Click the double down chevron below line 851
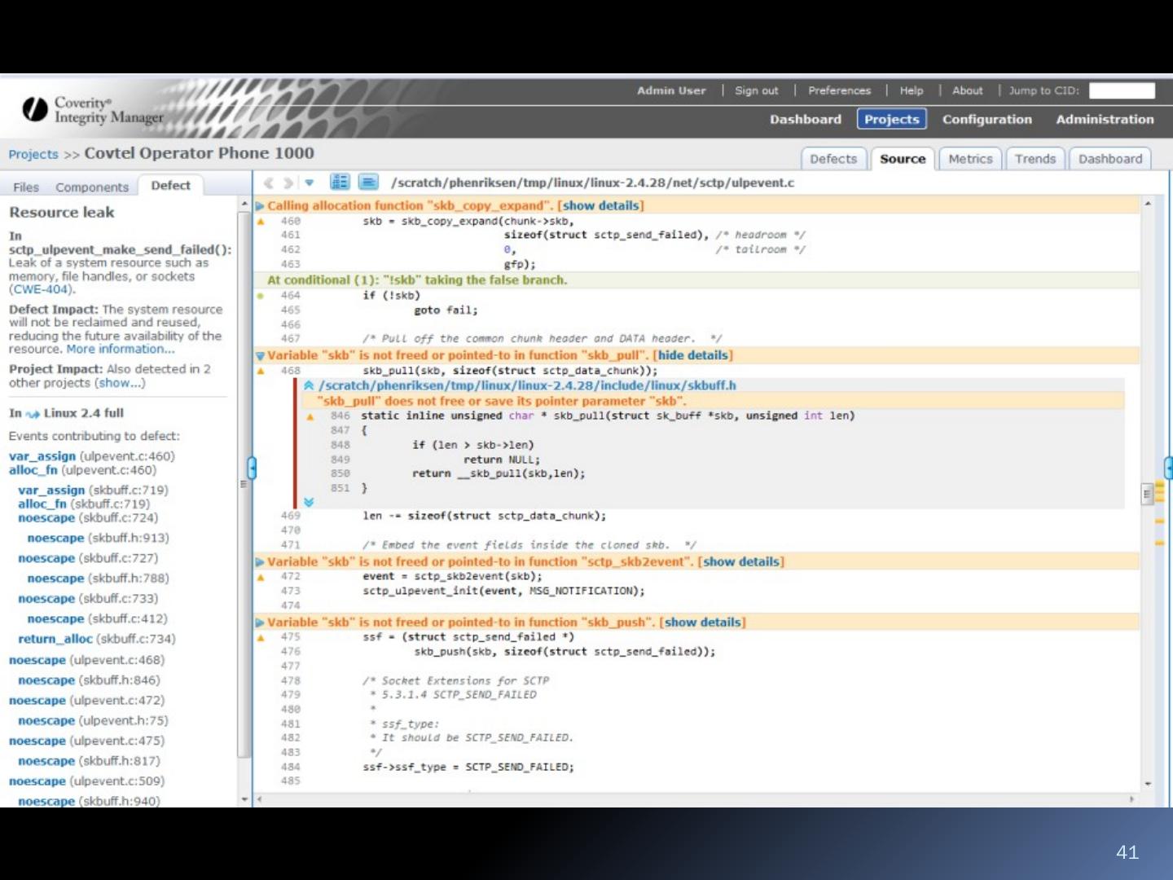The image size is (1173, 880). coord(309,502)
